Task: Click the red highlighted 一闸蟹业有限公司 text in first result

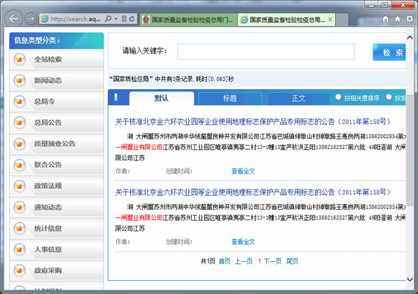Action: click(x=139, y=147)
